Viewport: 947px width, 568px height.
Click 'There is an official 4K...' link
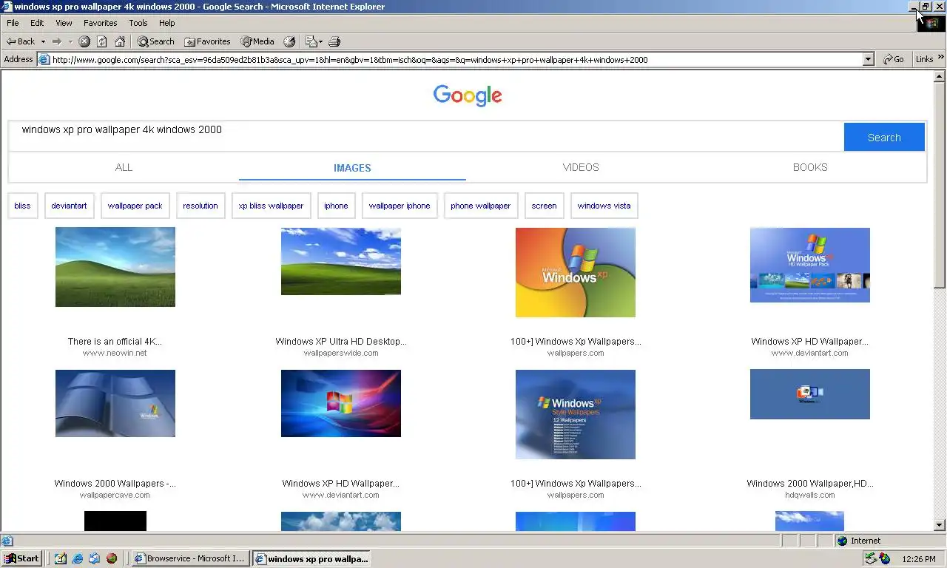(115, 342)
